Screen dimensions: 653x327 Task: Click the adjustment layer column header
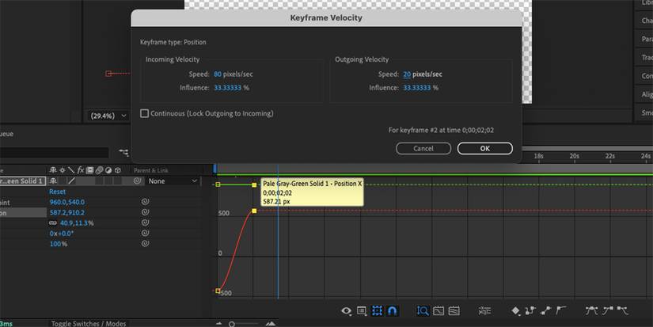click(x=108, y=170)
